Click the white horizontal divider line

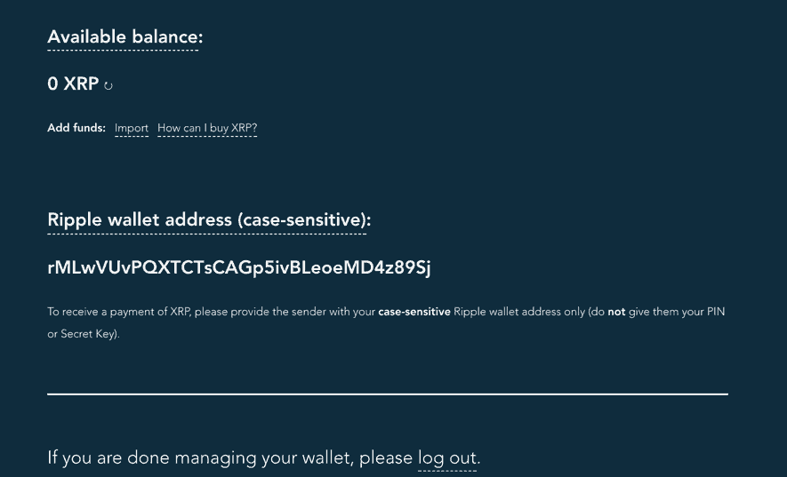tap(388, 394)
